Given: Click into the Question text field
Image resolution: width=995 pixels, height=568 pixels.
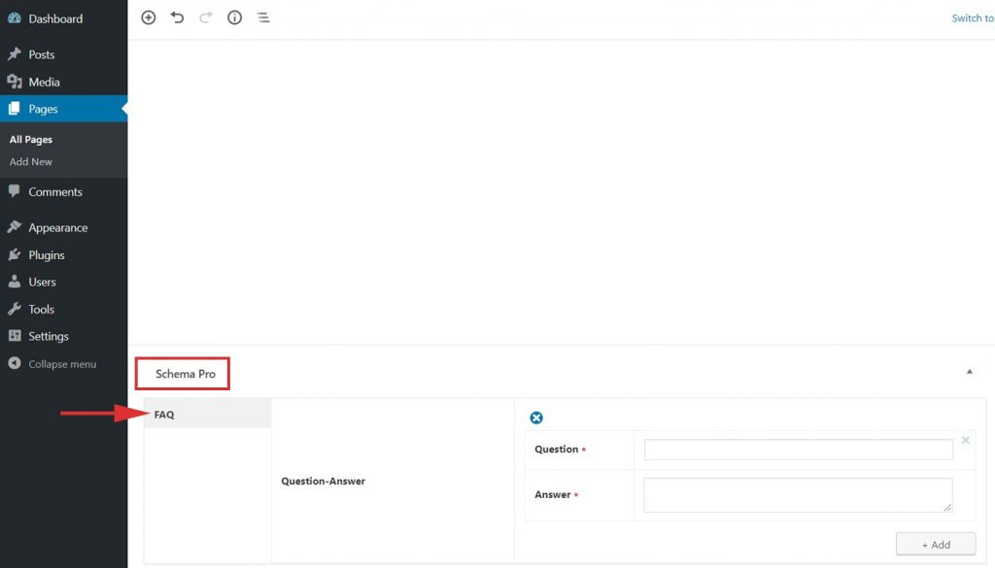Looking at the screenshot, I should pyautogui.click(x=798, y=450).
